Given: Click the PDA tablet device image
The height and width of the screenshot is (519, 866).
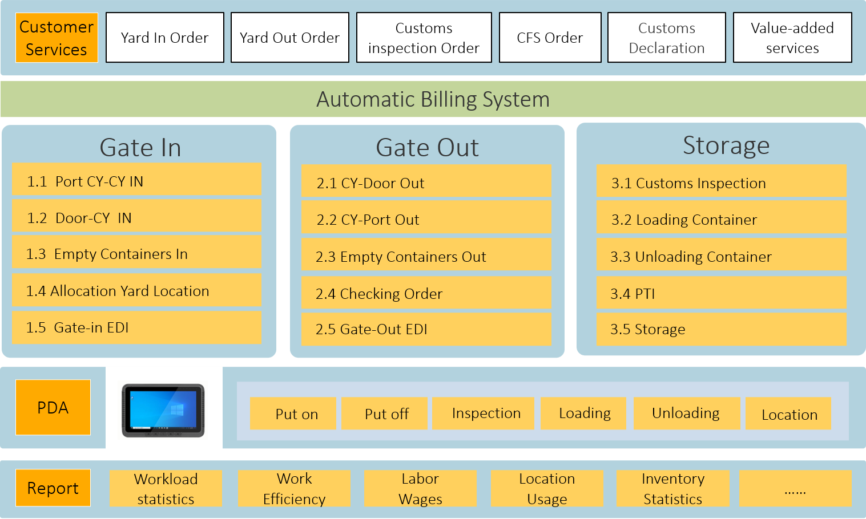Looking at the screenshot, I should pyautogui.click(x=163, y=409).
